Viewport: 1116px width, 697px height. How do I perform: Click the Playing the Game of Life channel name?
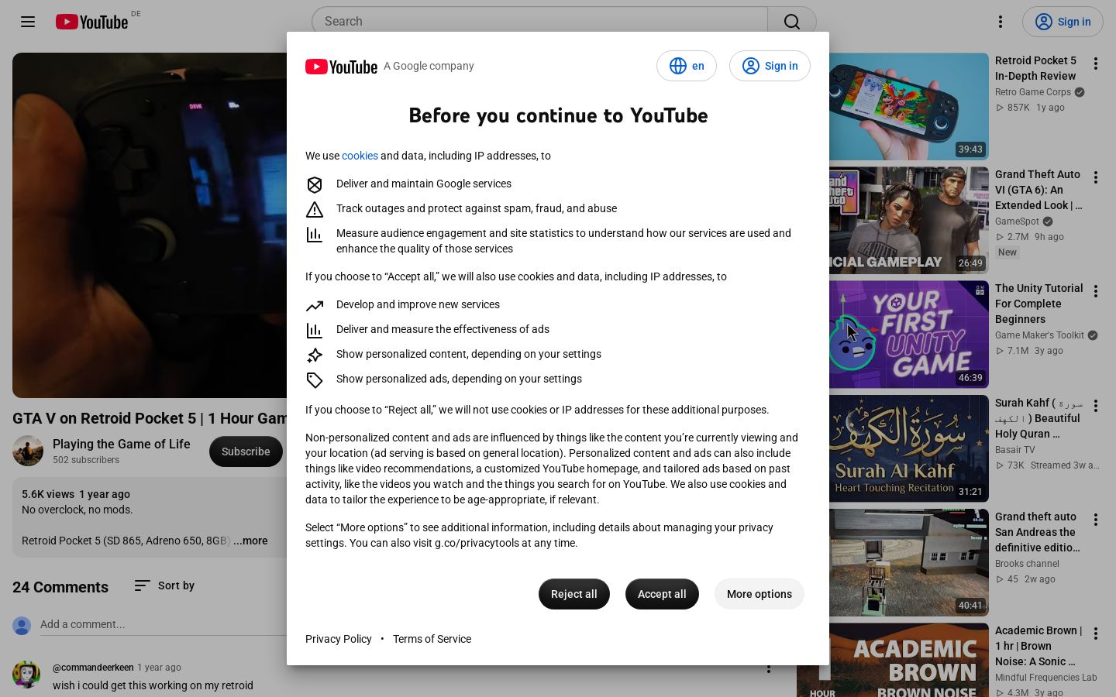[121, 444]
